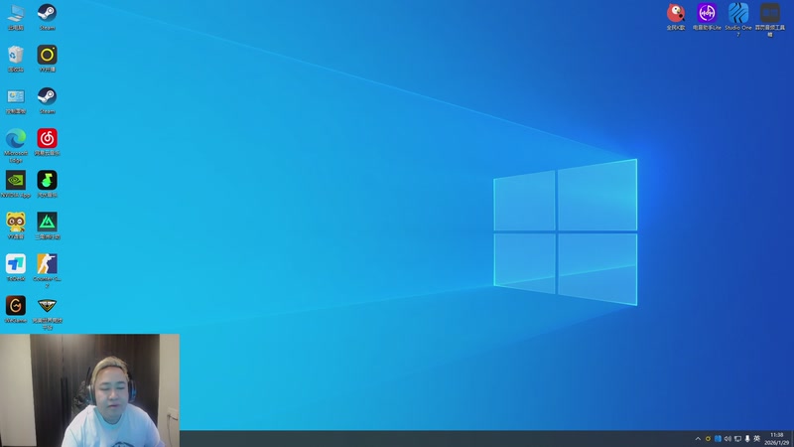Switch the input language indicator in the taskbar
Screen dimensions: 794x447
(757, 439)
